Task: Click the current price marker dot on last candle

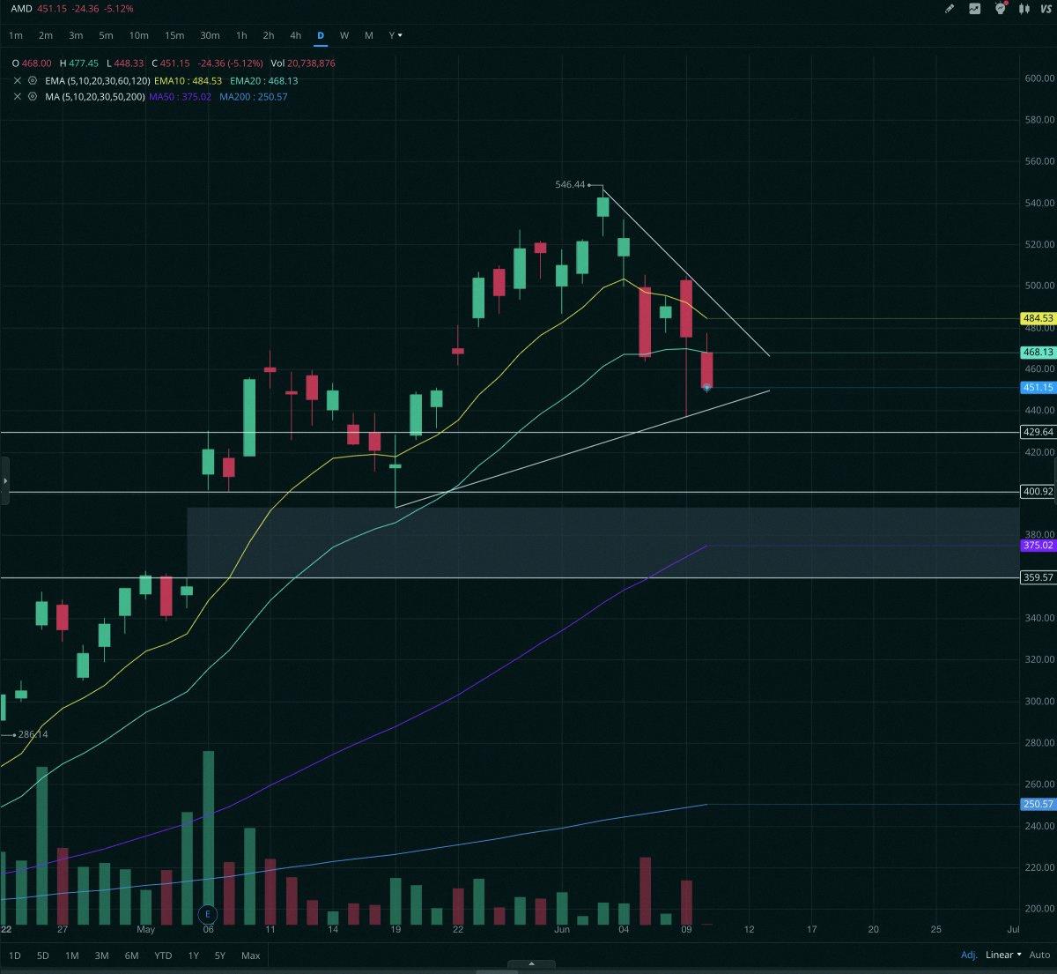Action: coord(706,388)
